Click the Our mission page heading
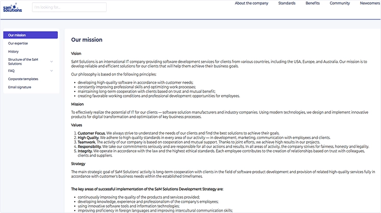Screen dimensions: 381x213 coord(87,40)
